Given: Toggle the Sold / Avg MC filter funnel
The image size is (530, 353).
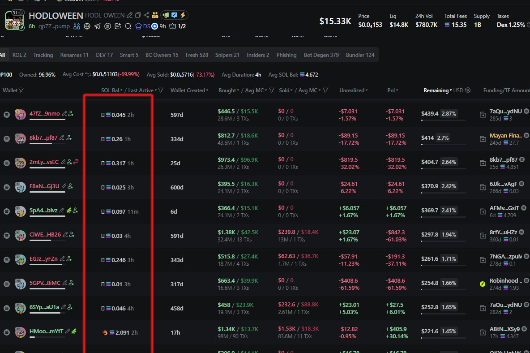Looking at the screenshot, I should 325,90.
